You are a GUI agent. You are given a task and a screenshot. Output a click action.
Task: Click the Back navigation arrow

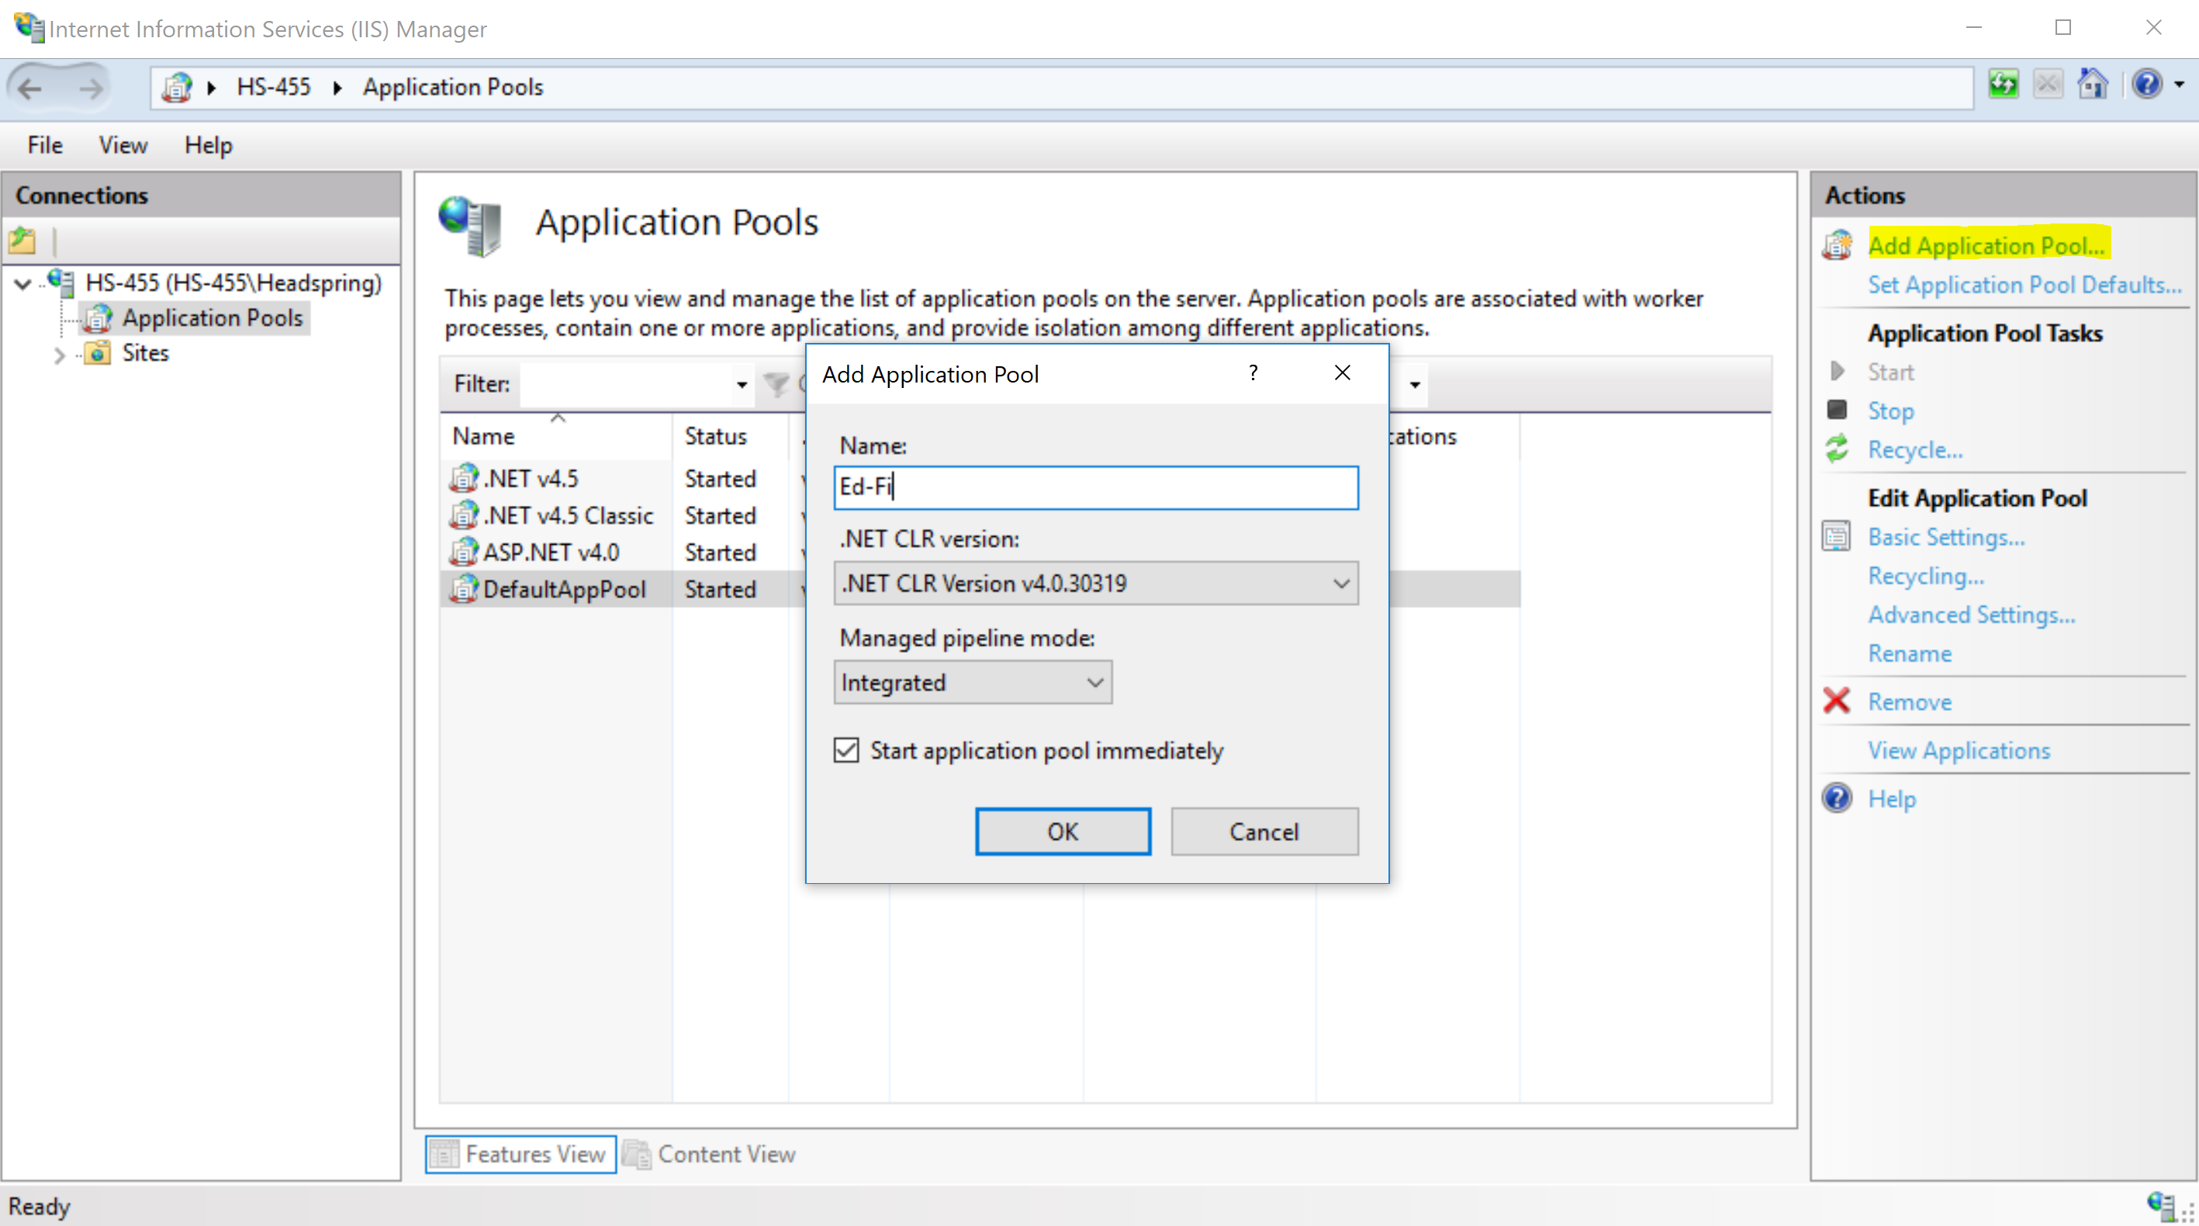(x=31, y=87)
